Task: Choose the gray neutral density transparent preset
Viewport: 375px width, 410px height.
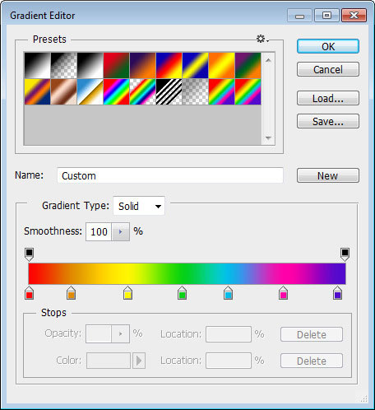Action: click(x=196, y=92)
